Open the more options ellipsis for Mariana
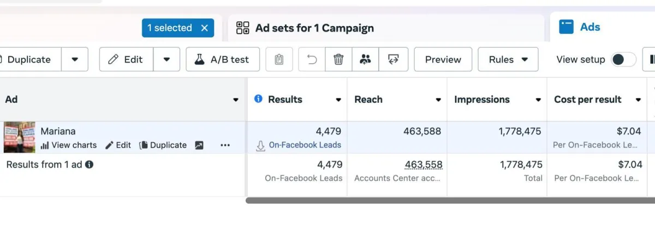Viewport: 655px width, 246px height. pos(225,145)
